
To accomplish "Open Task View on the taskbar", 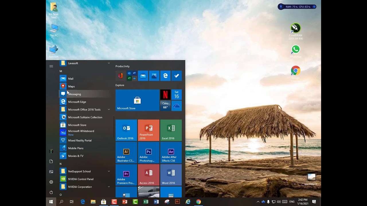I will [72, 202].
